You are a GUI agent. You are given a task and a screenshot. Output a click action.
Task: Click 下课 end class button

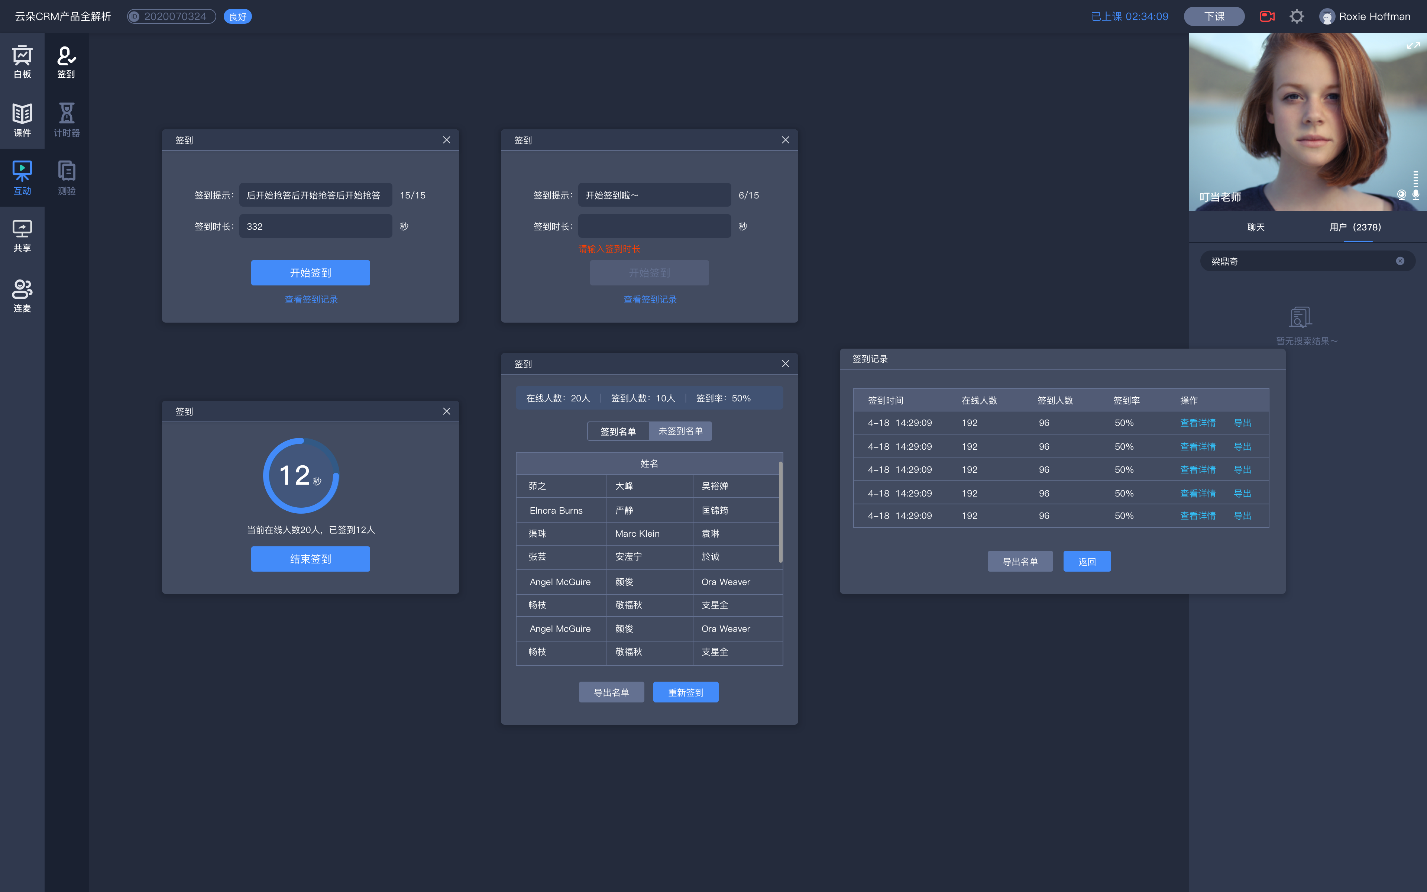click(x=1213, y=15)
